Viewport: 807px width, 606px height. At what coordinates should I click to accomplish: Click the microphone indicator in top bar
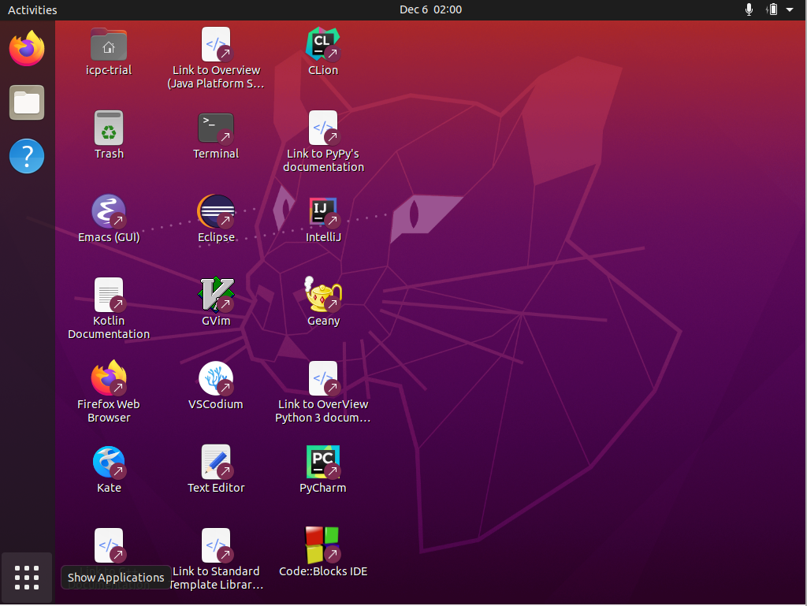pyautogui.click(x=749, y=9)
